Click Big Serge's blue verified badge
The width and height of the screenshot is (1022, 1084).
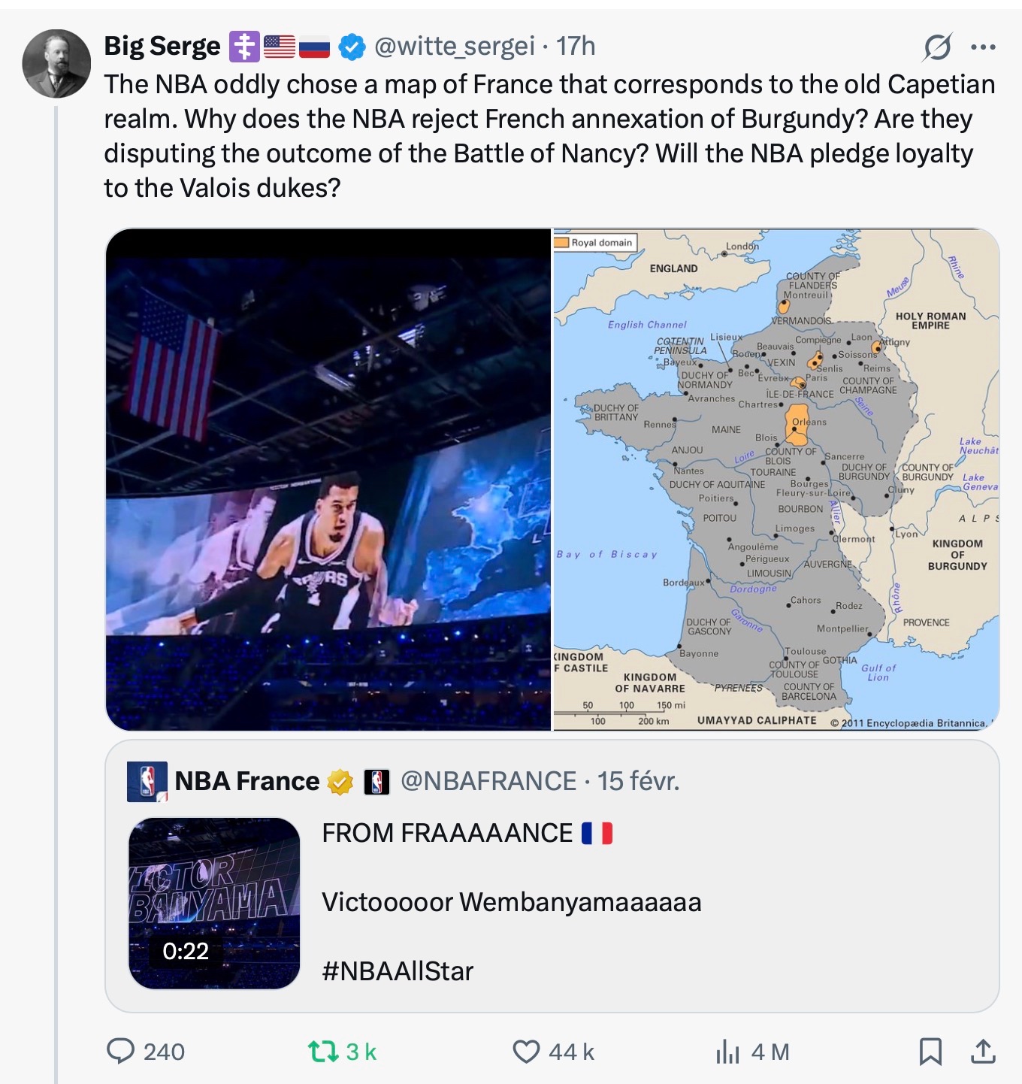[352, 47]
